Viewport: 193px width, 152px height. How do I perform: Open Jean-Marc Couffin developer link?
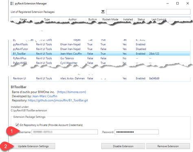[x=45, y=96]
